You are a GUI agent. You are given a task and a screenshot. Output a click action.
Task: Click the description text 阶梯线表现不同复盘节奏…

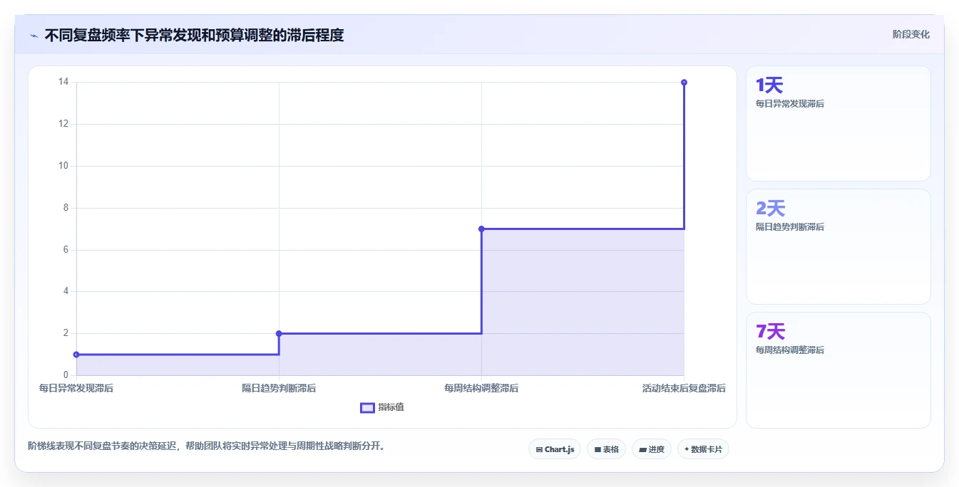(206, 446)
